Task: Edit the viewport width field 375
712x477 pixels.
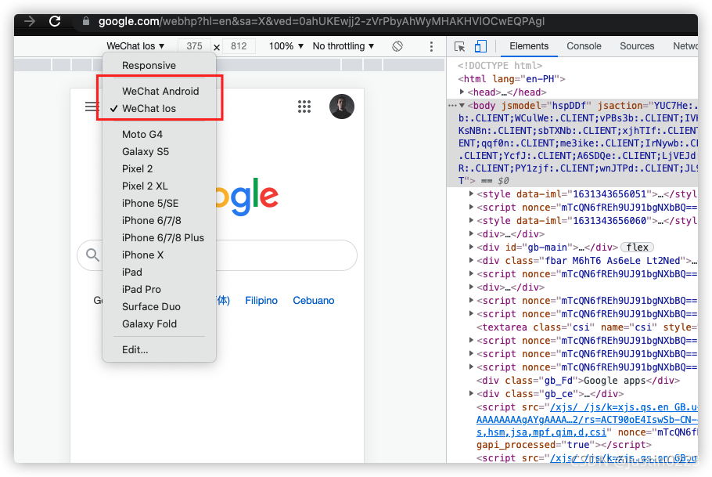Action: pos(194,46)
